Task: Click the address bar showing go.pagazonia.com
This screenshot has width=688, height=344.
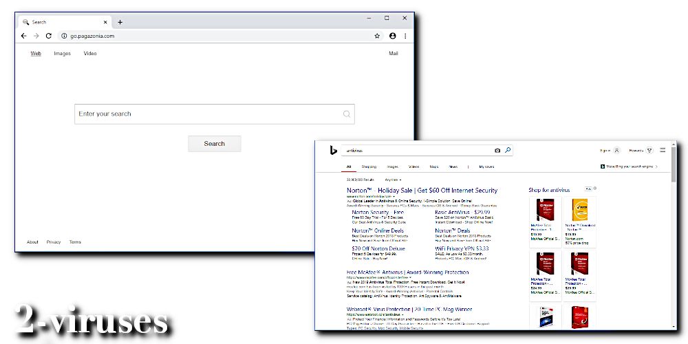Action: (x=219, y=36)
